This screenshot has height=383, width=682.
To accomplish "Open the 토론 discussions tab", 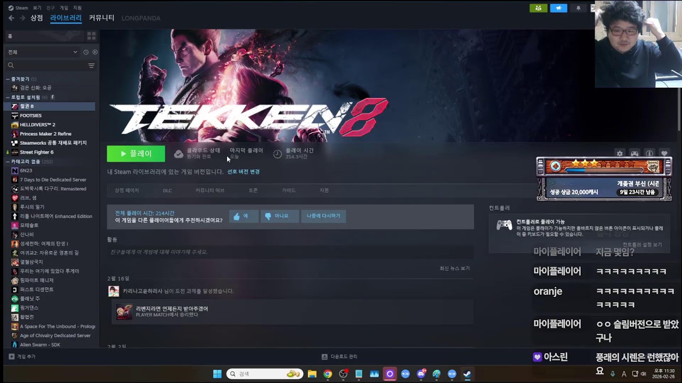I will 253,190.
